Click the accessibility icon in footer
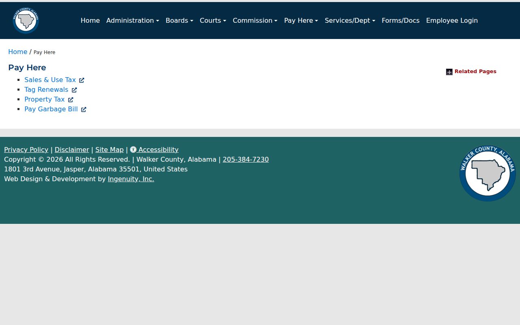The width and height of the screenshot is (520, 325). pos(133,149)
